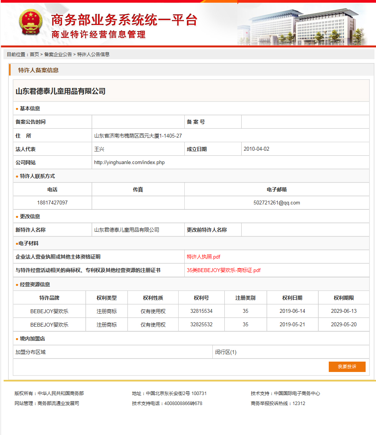
Task: Click 新特许人名称 value cell
Action: (138, 230)
